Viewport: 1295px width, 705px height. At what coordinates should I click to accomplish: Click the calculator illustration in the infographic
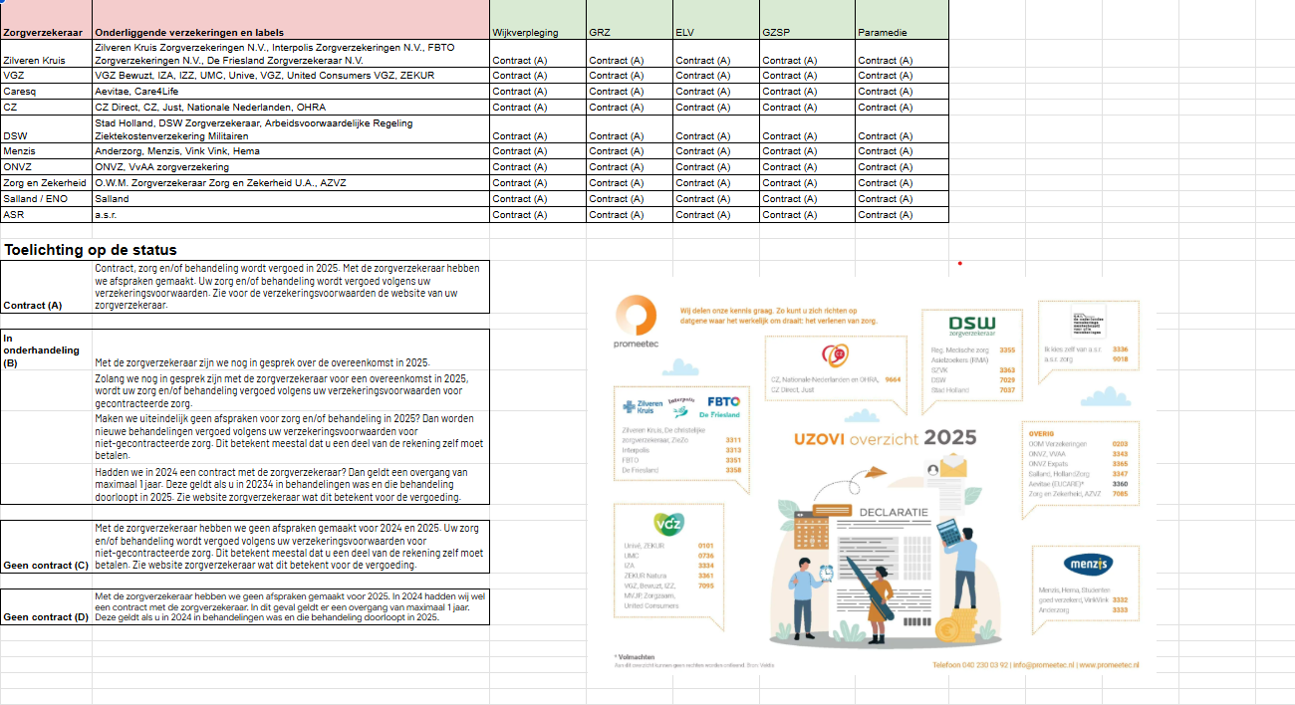click(947, 533)
